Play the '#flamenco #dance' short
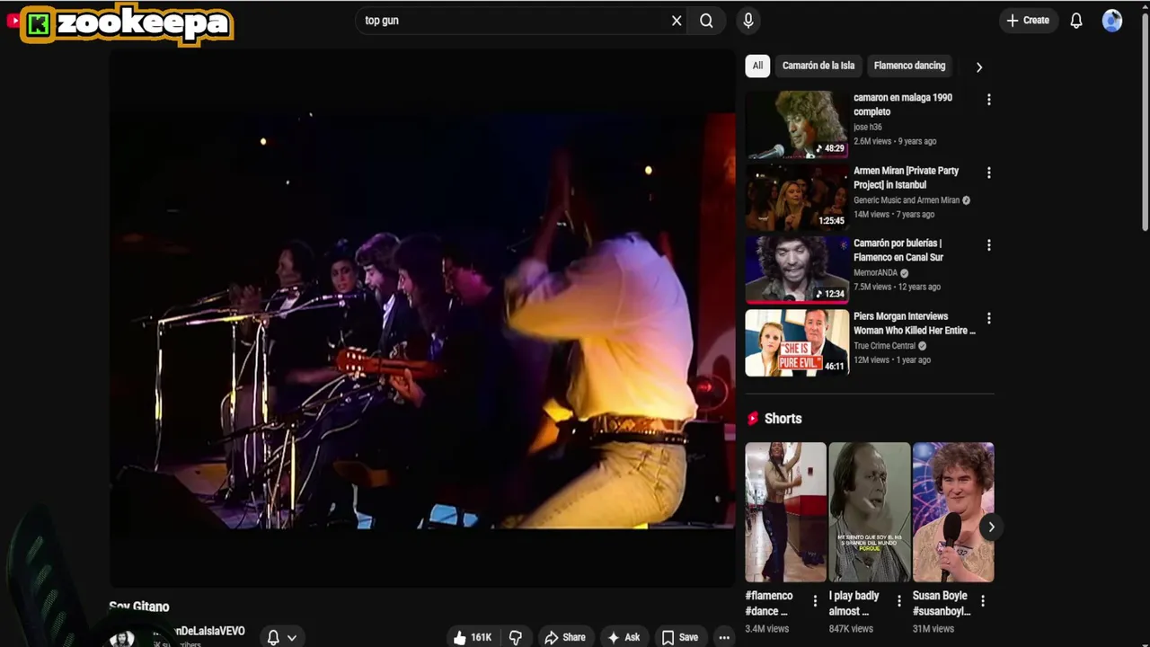 point(785,512)
